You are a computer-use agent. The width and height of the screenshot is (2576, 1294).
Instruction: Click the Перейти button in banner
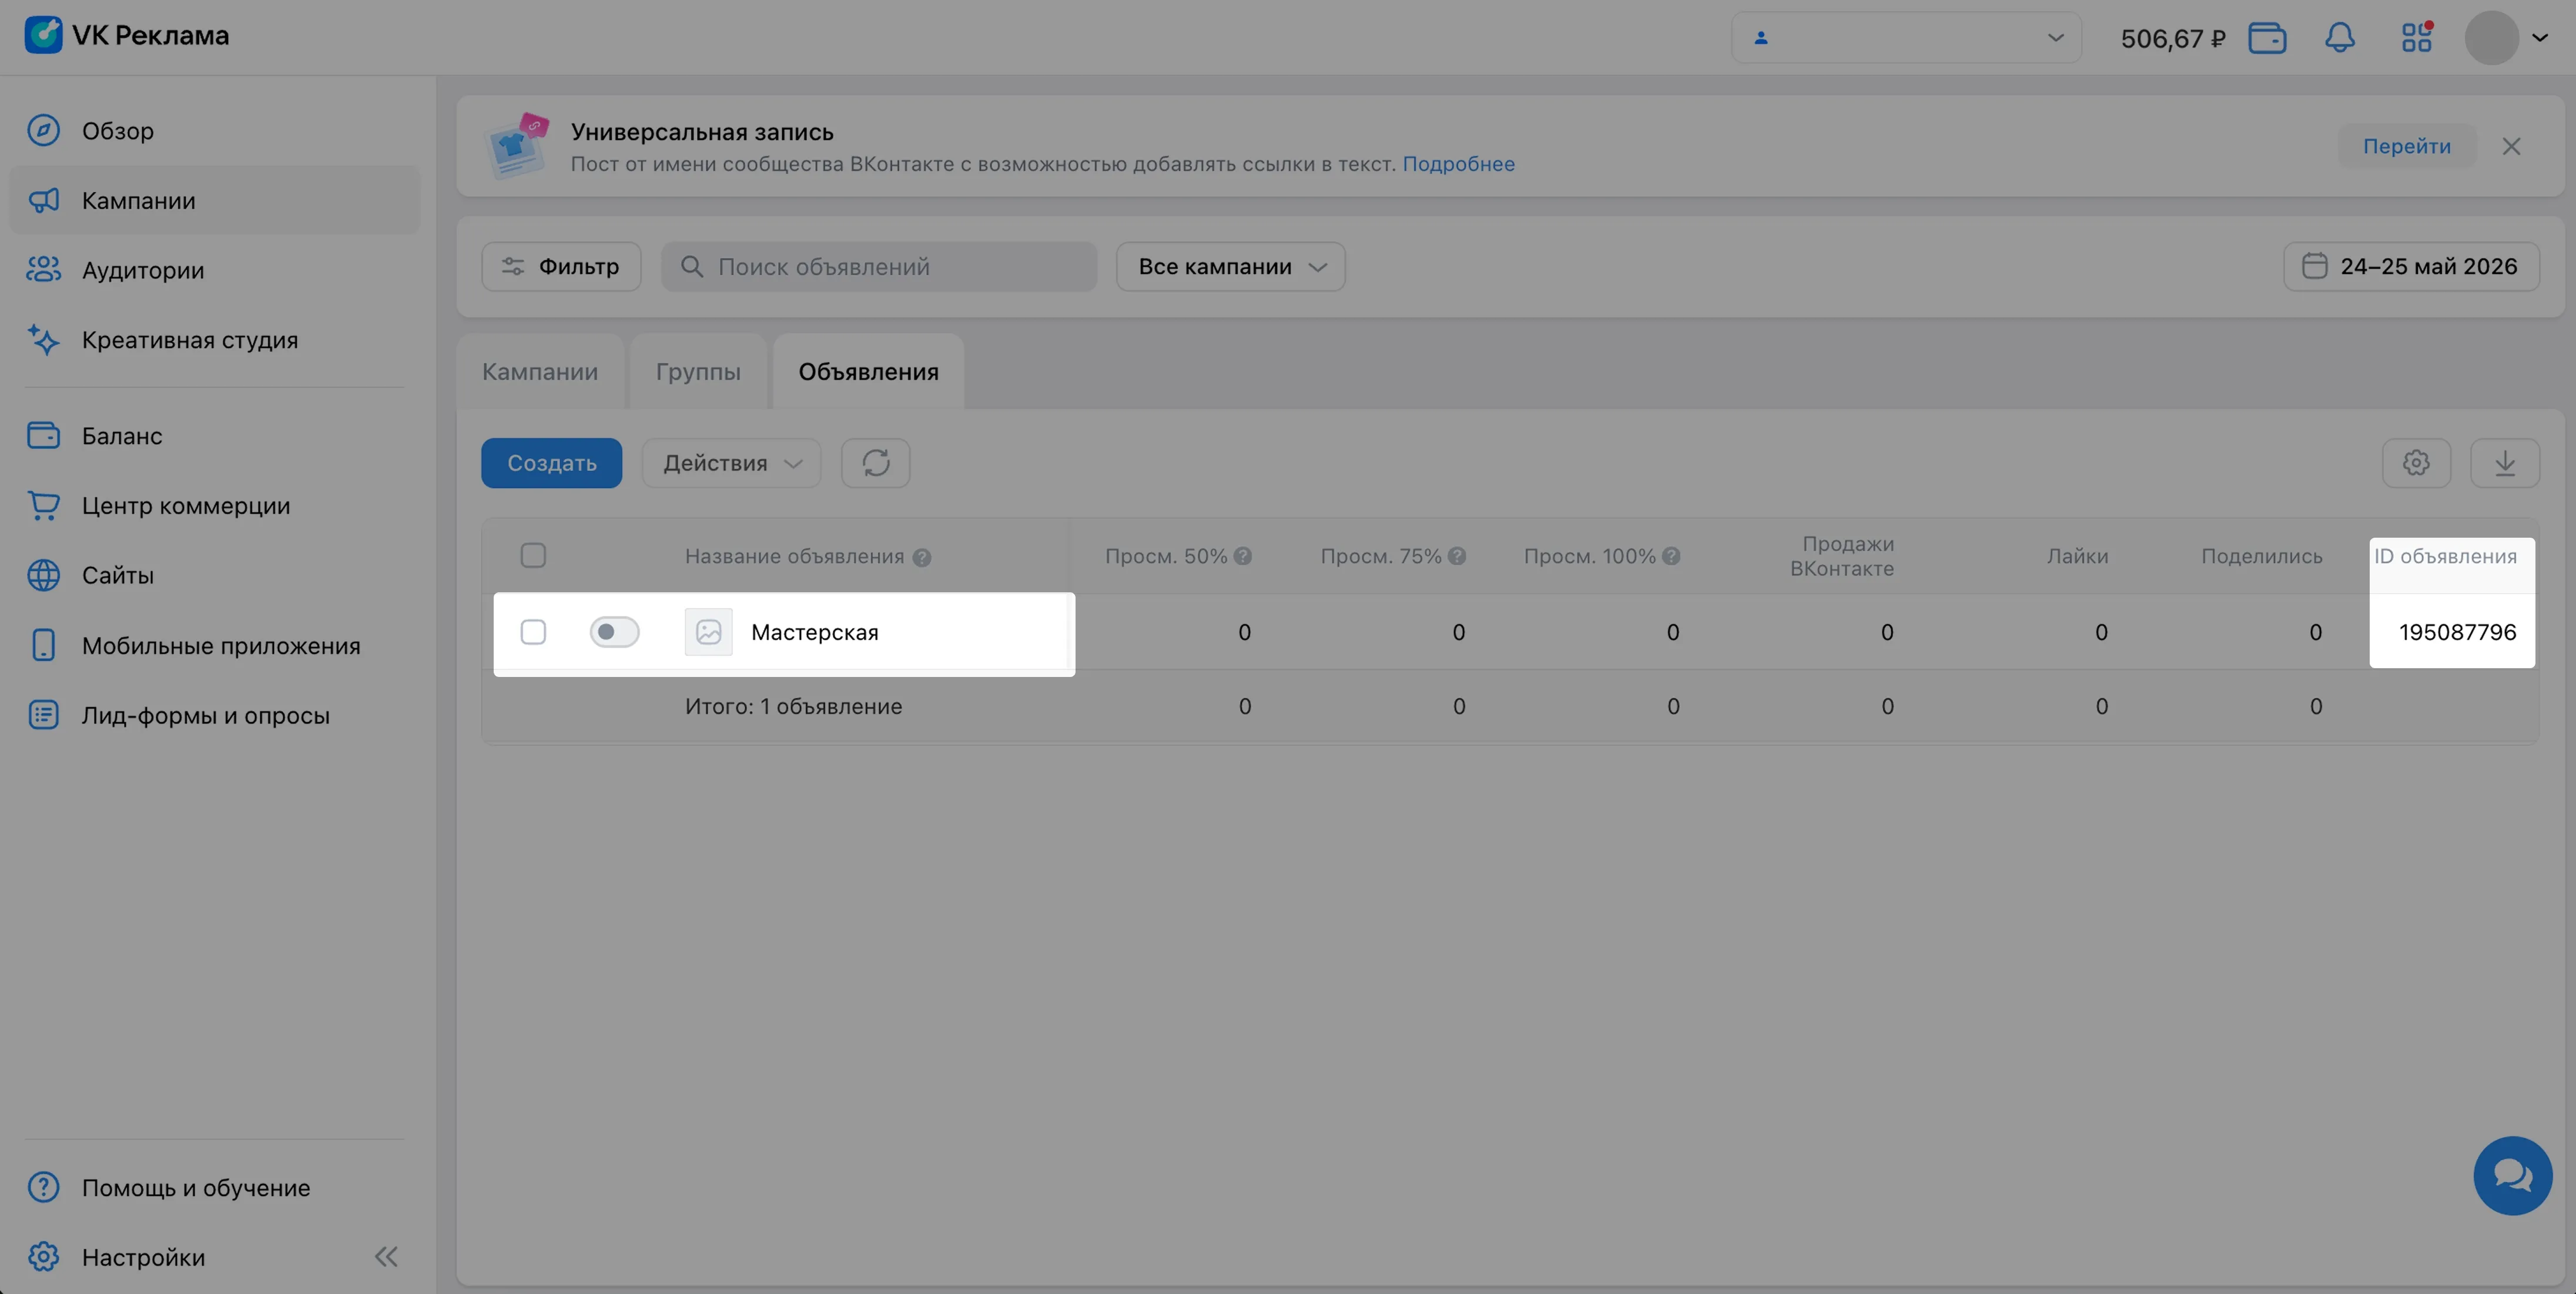[2406, 146]
